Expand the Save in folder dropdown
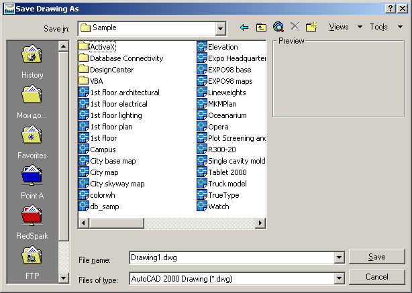412x293 pixels. coord(221,29)
